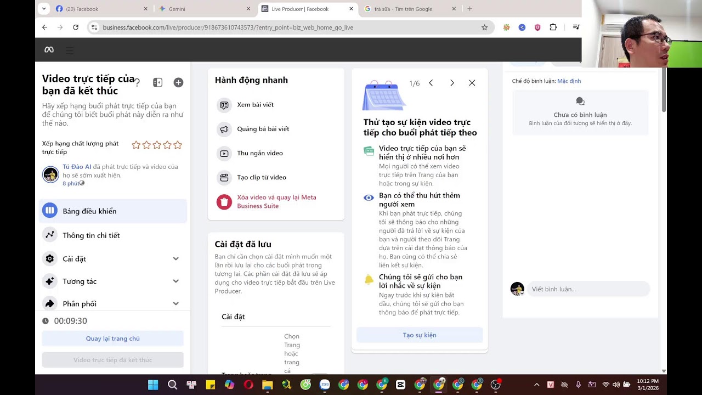The image size is (702, 395).
Task: Click the Viết bình luận input field
Action: [588, 289]
